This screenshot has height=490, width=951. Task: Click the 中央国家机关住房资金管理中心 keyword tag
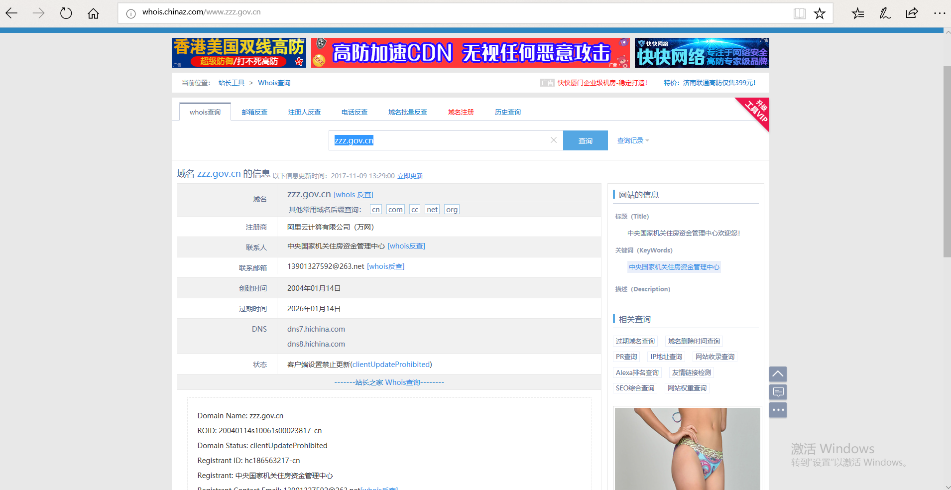[x=674, y=267]
